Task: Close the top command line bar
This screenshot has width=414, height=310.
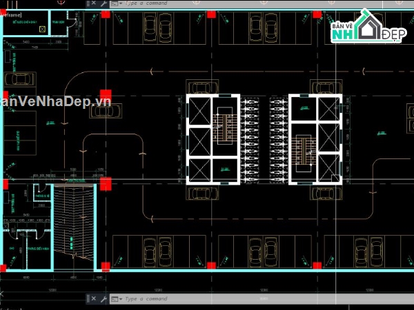Action: coord(95,3)
